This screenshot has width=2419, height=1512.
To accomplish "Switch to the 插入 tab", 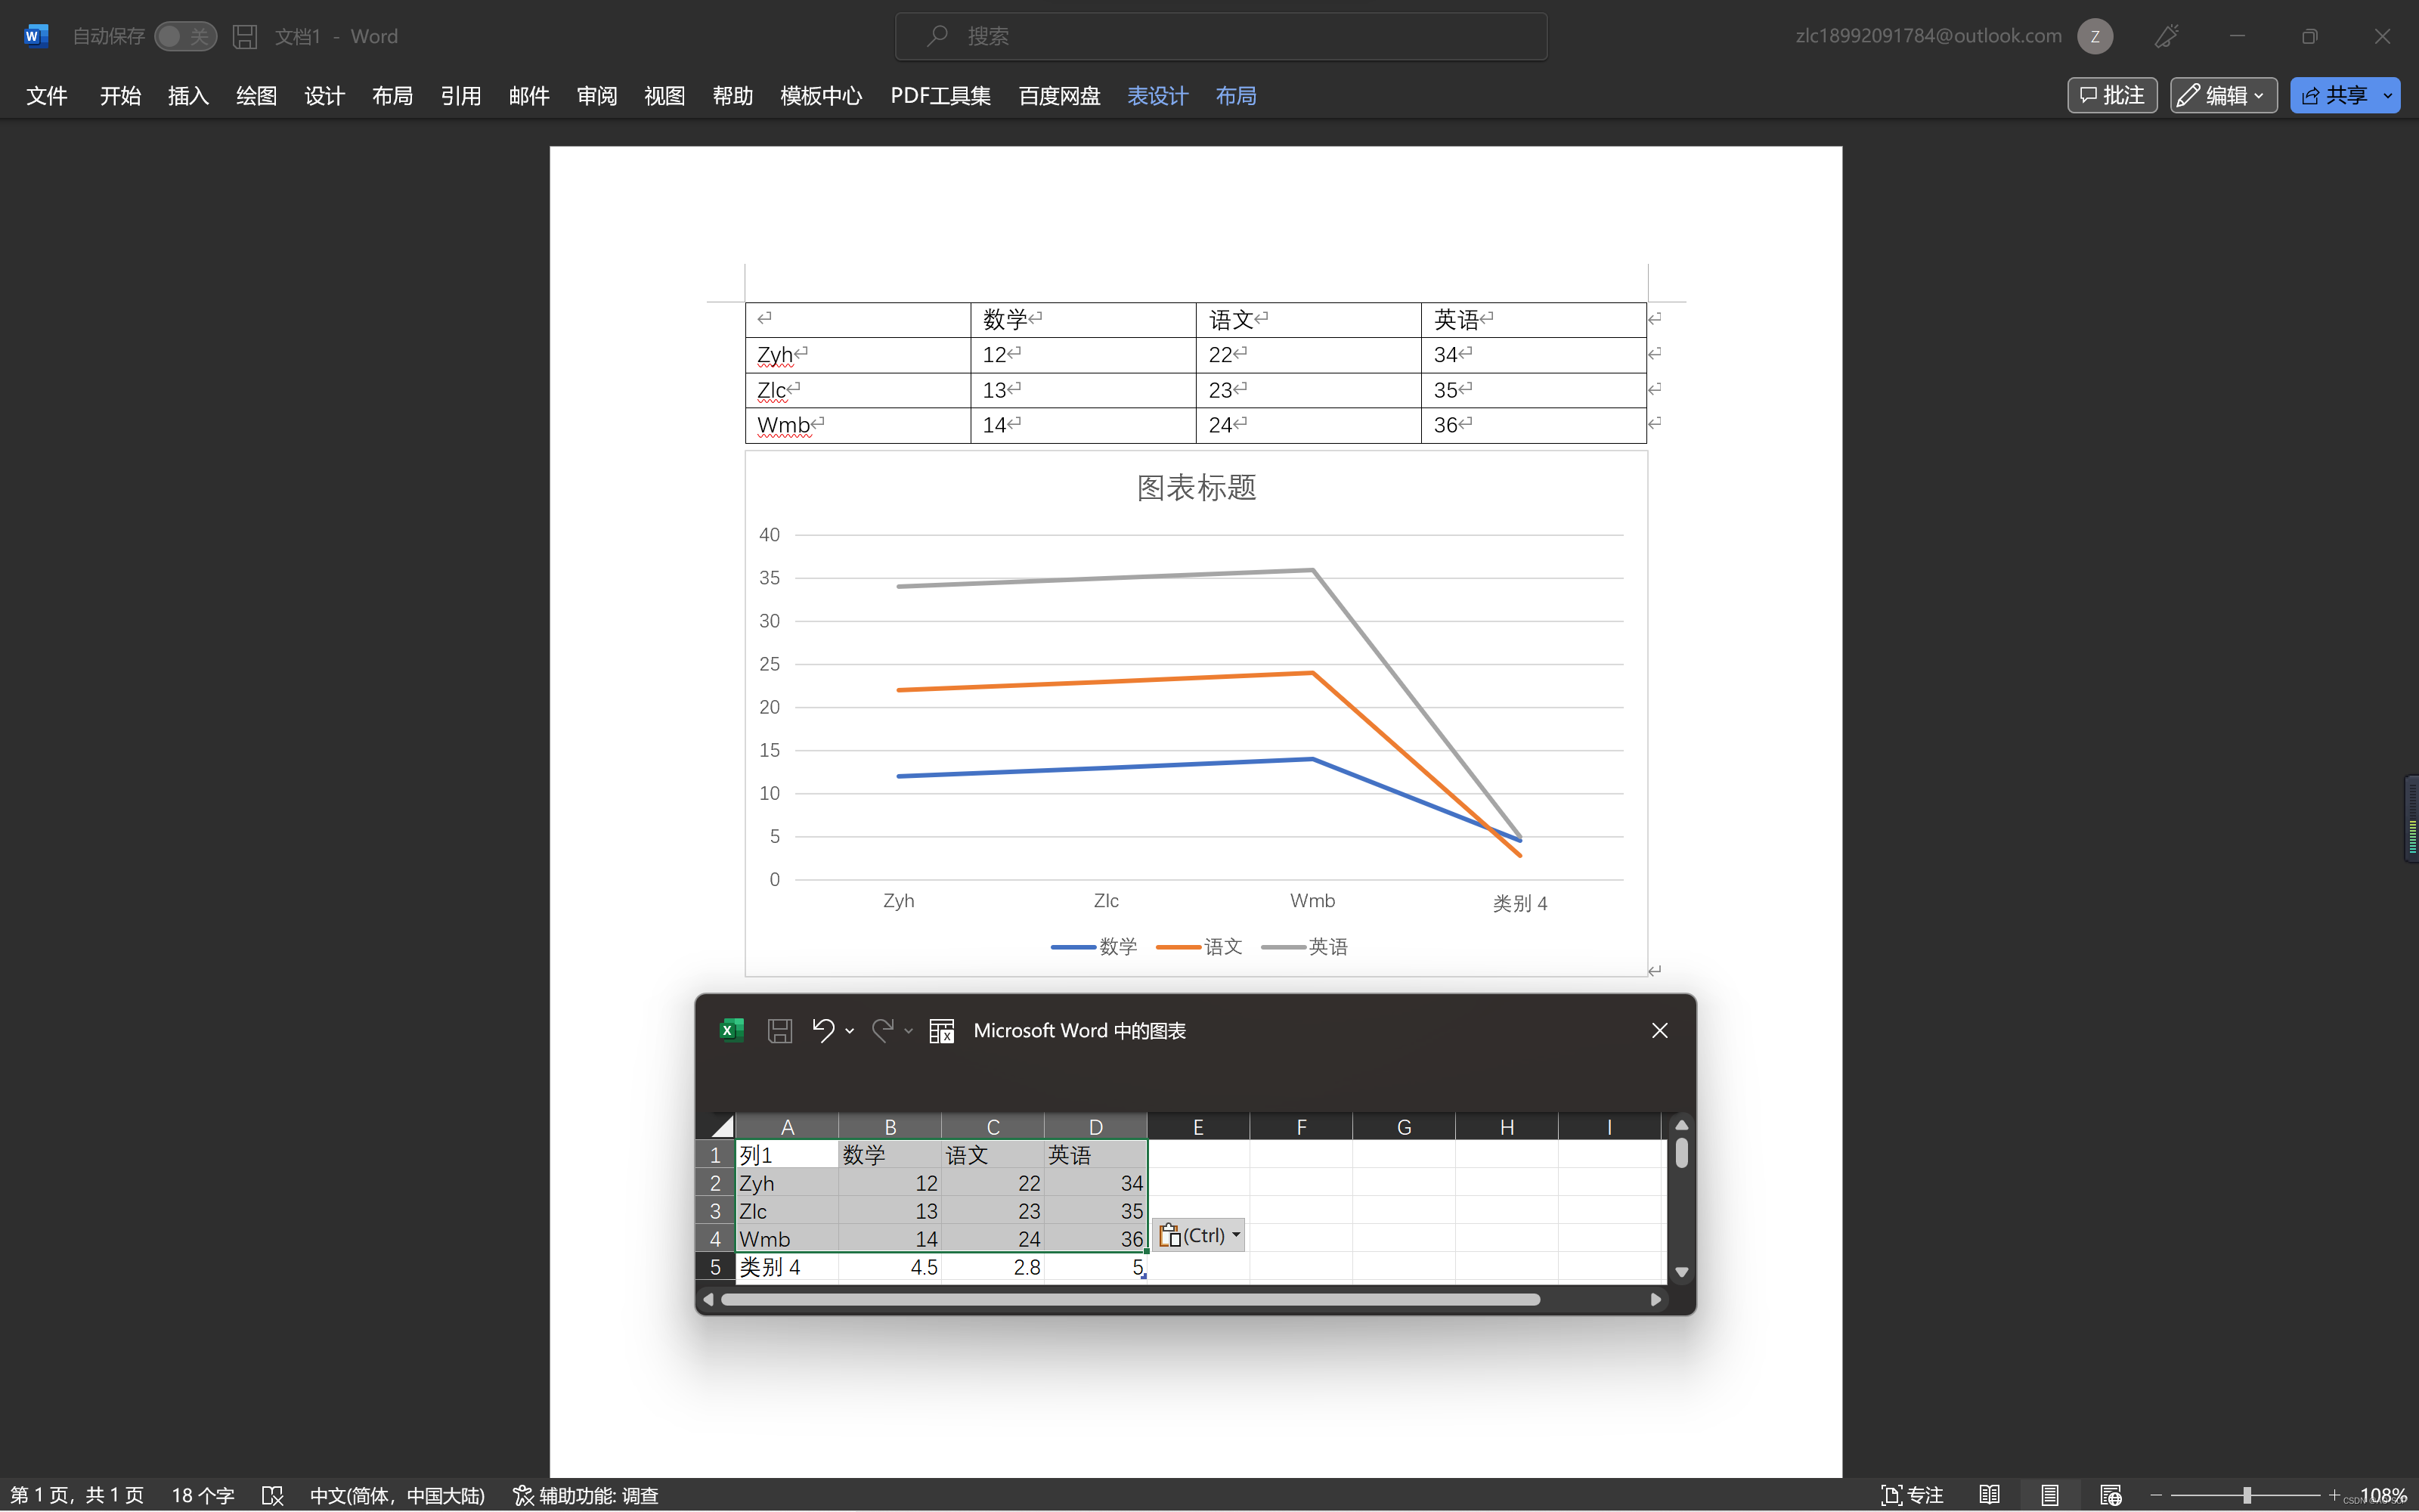I will click(x=188, y=95).
